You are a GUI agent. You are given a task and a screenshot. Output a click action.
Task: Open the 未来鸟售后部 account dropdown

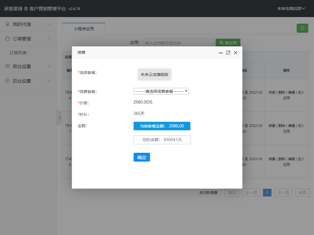coord(291,9)
